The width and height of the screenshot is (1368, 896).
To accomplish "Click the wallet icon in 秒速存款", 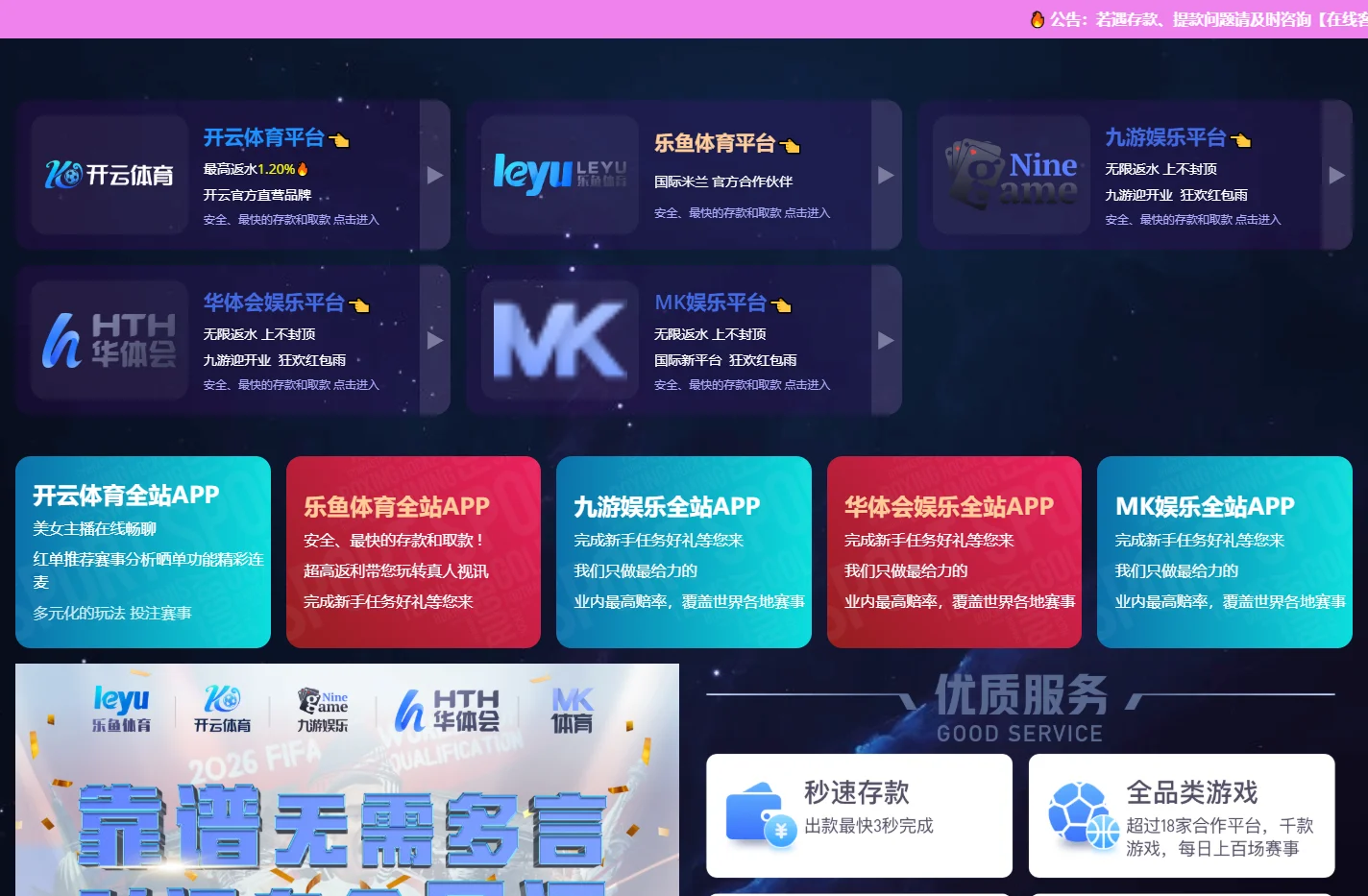I will 763,813.
